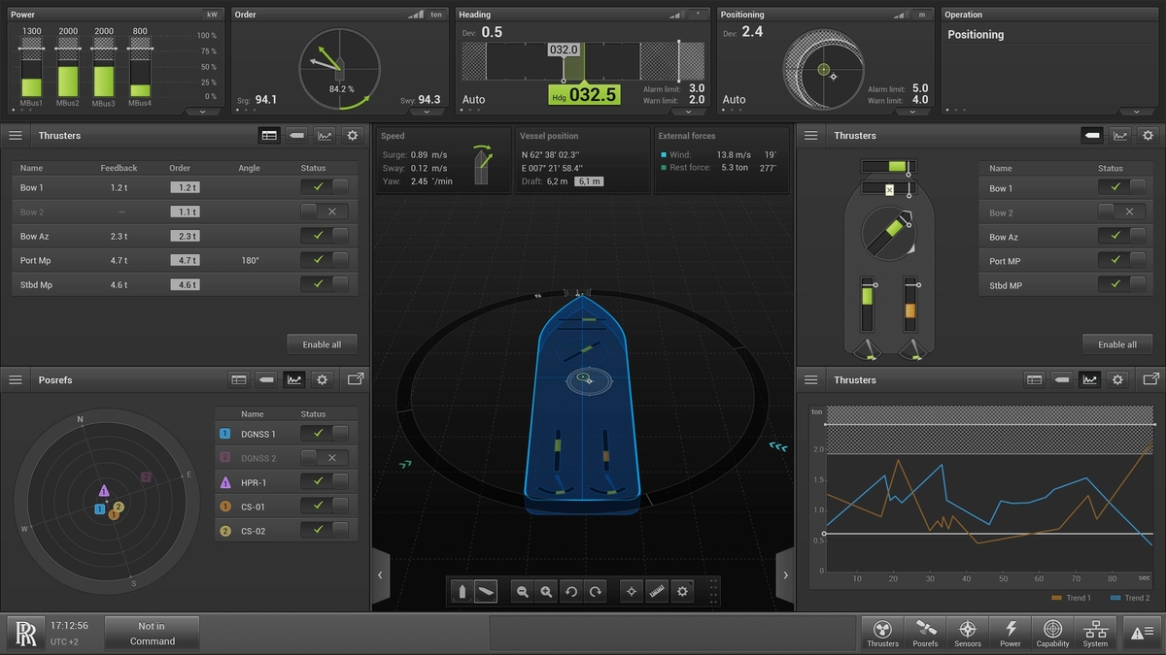
Task: Switch Posrefs panel to table view
Action: (x=239, y=380)
